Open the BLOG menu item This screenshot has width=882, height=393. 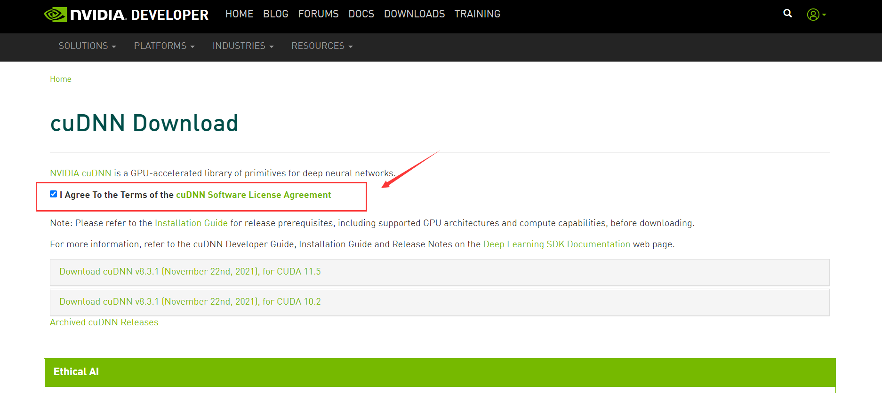[x=276, y=14]
